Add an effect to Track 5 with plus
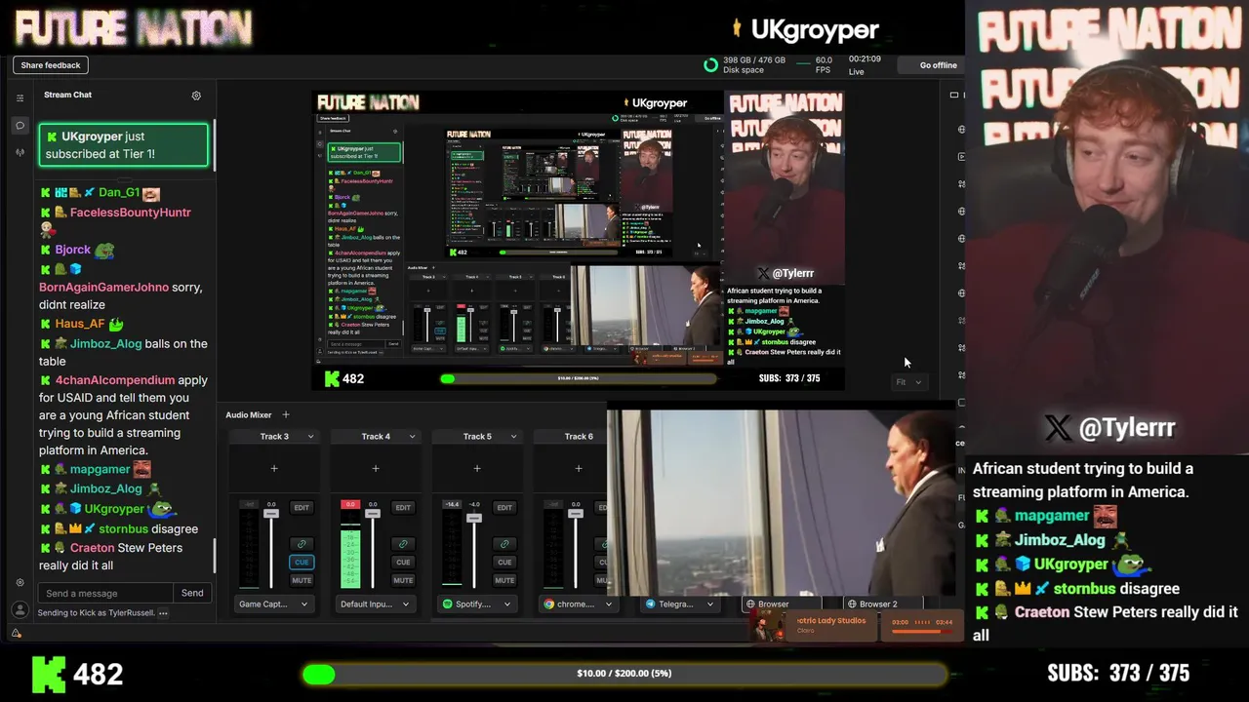The width and height of the screenshot is (1249, 702). pyautogui.click(x=477, y=469)
